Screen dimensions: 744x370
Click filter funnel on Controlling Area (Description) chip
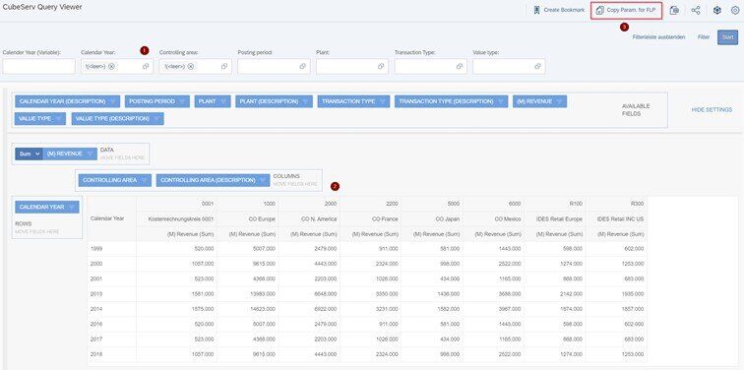click(263, 180)
